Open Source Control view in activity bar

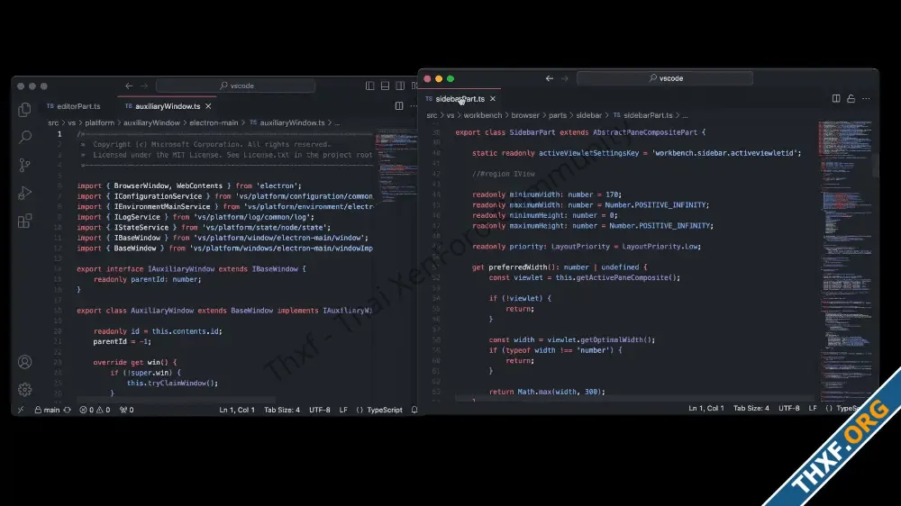click(24, 165)
